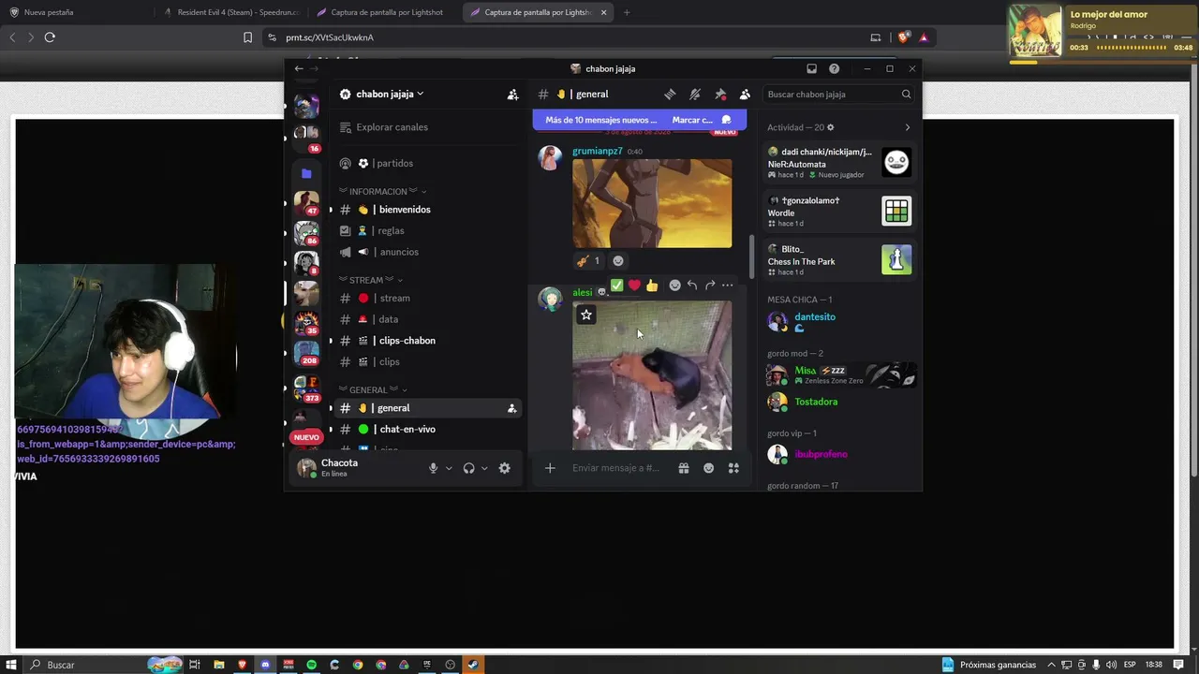The image size is (1199, 674).
Task: Open Discord help icon
Action: (x=834, y=68)
